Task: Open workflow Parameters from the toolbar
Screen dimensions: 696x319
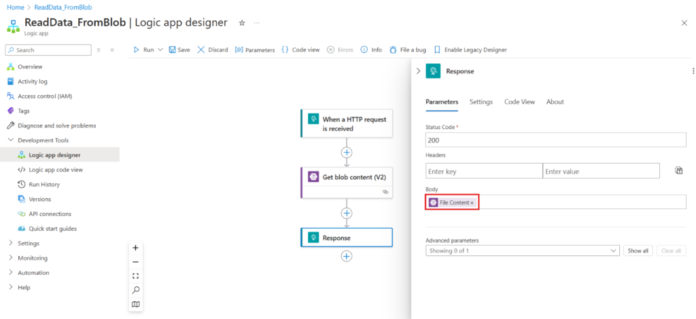Action: point(255,50)
